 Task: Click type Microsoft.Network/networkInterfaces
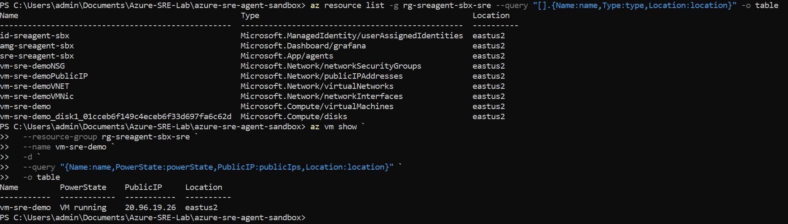322,96
